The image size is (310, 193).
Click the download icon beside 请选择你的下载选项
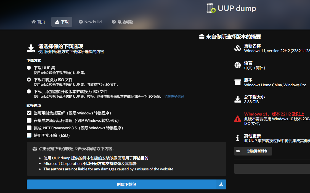point(31,49)
